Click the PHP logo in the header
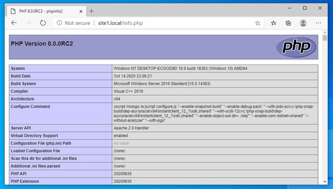Screen dimensions: 333x189 click(296, 47)
